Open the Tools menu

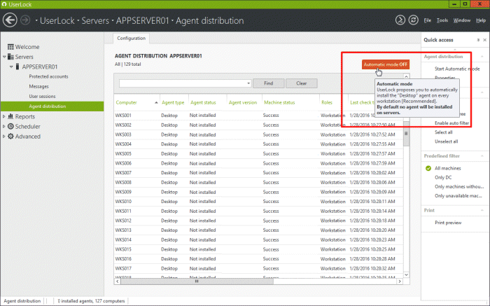pyautogui.click(x=444, y=20)
